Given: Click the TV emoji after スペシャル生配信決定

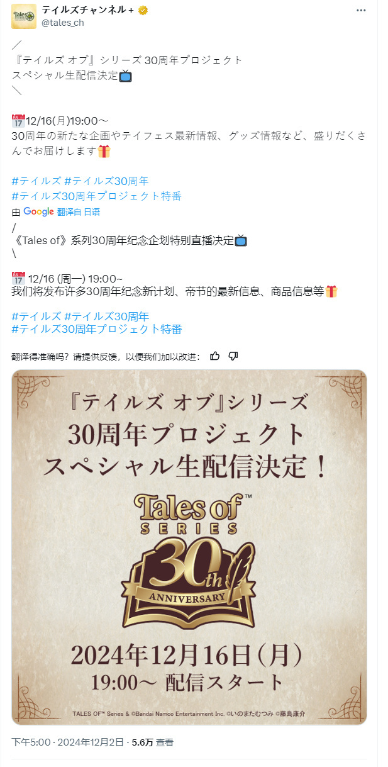Looking at the screenshot, I should tap(126, 76).
